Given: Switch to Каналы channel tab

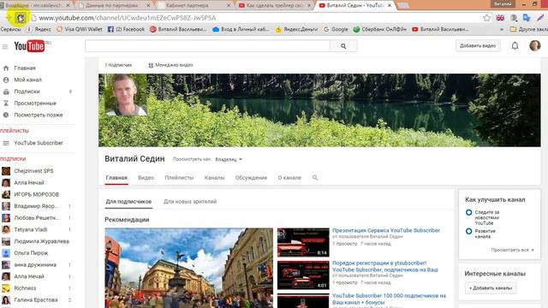Looking at the screenshot, I should 215,178.
